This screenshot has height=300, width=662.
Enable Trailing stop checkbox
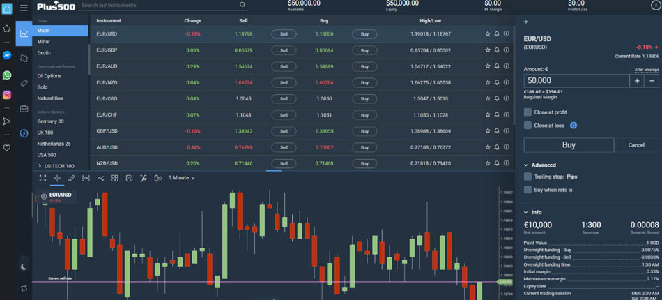pyautogui.click(x=528, y=177)
